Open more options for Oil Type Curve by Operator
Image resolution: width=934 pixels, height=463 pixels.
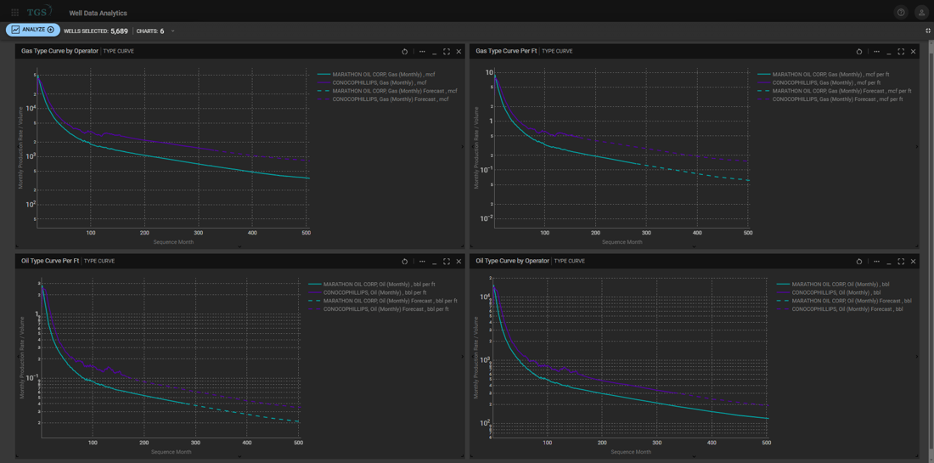click(877, 262)
